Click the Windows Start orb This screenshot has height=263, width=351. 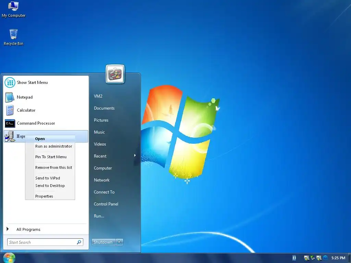point(9,258)
